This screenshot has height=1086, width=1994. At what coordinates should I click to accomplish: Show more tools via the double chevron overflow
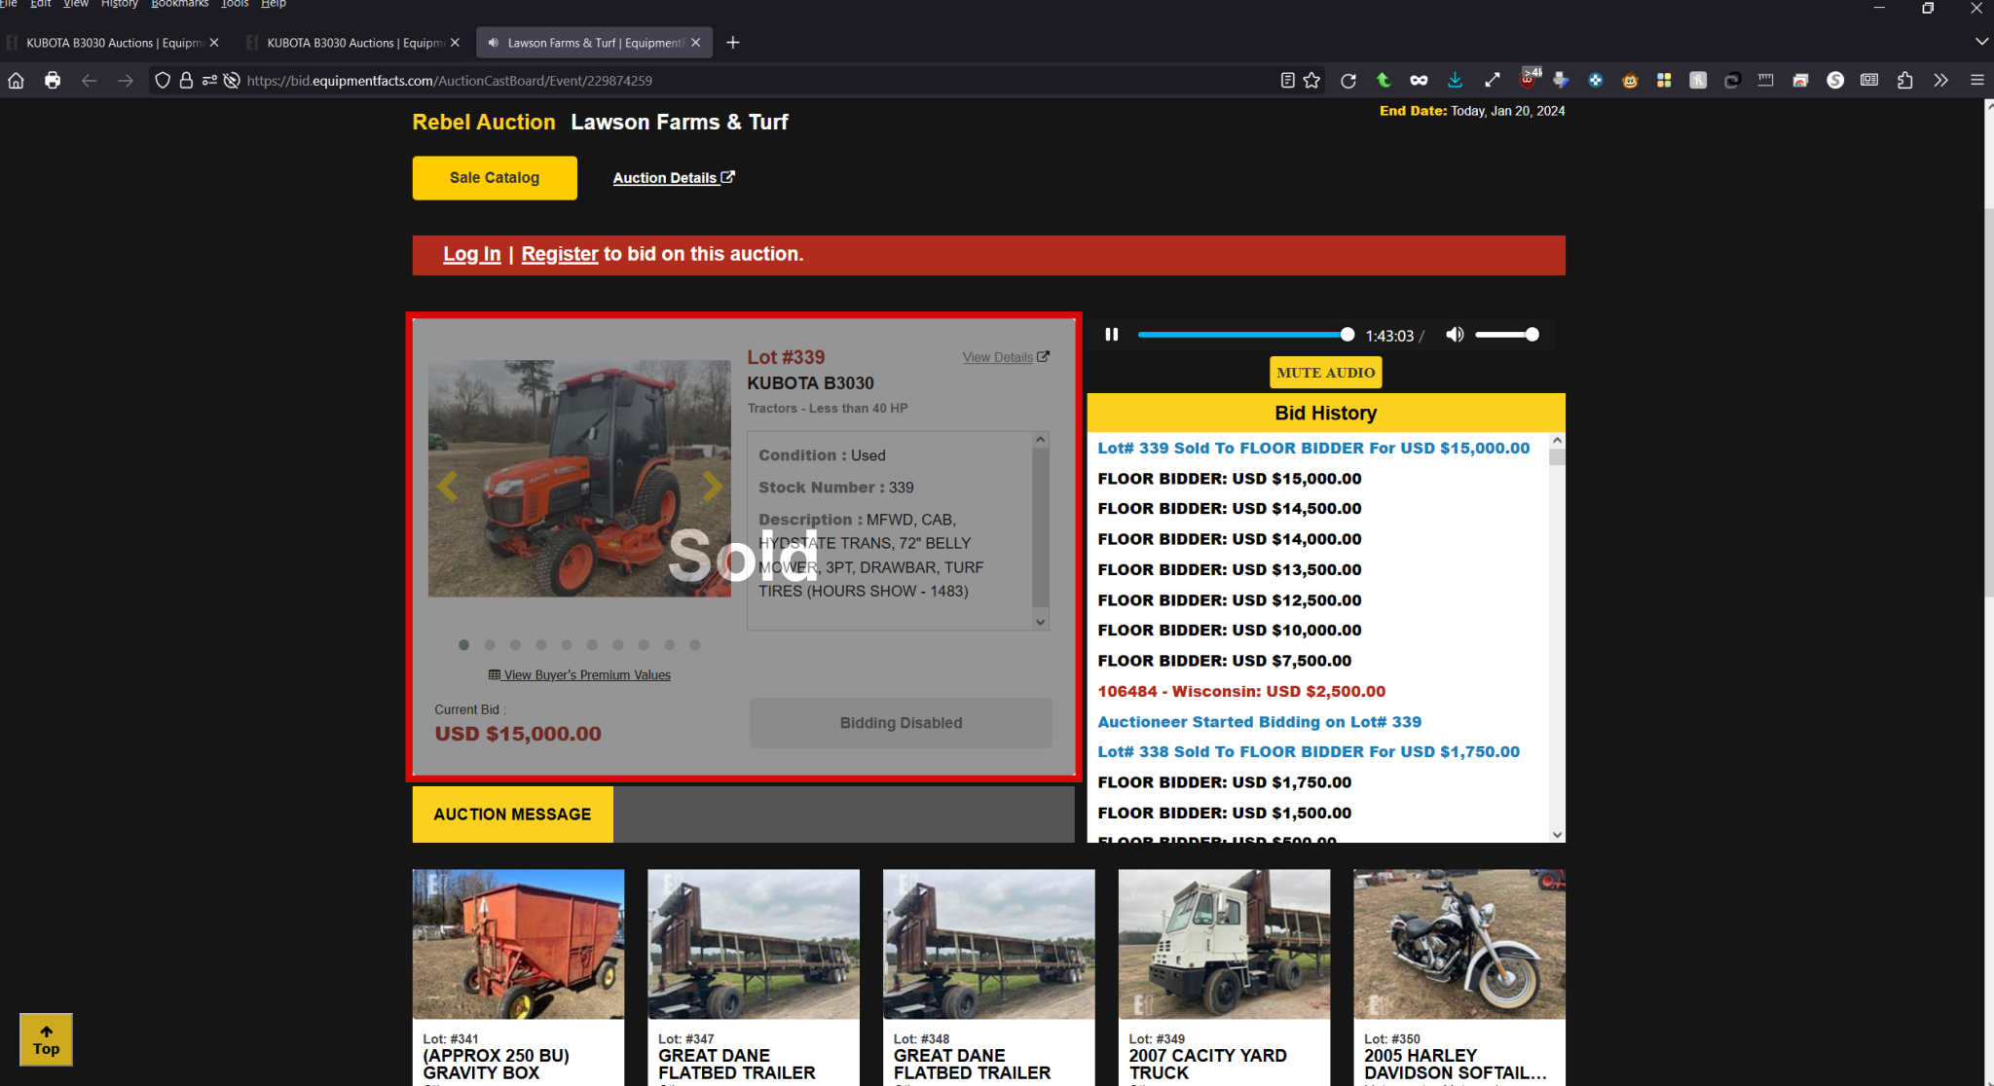coord(1940,81)
